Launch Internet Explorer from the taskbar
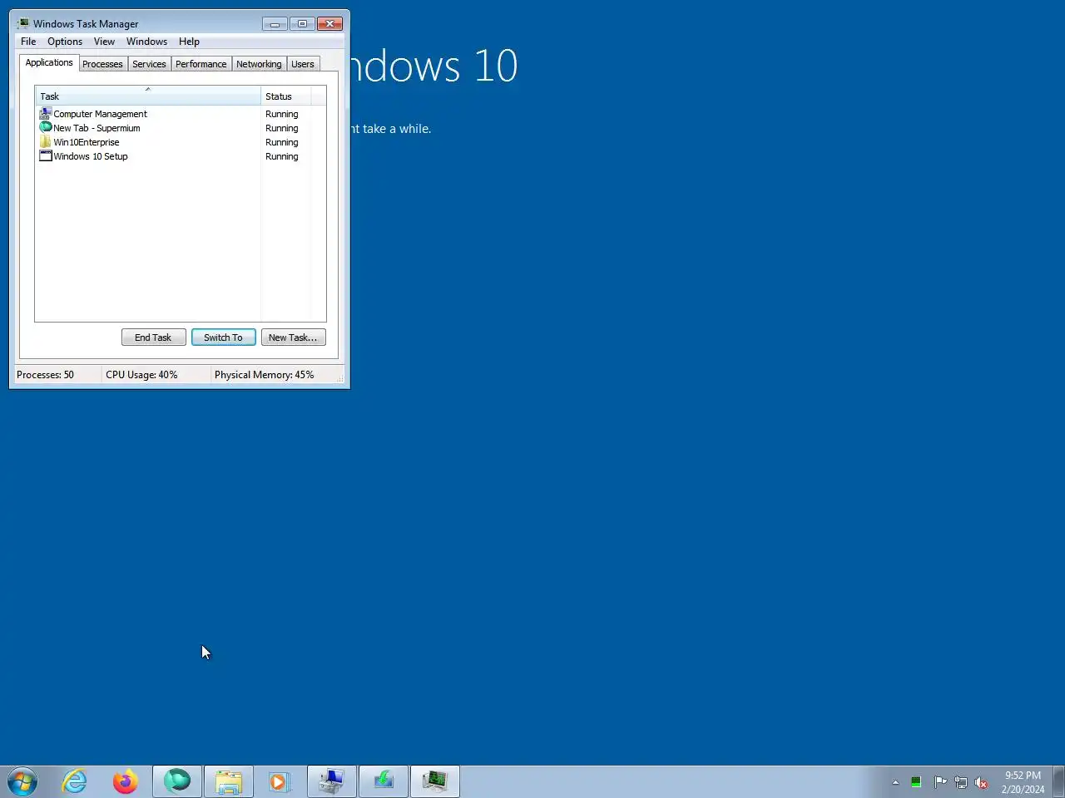The height and width of the screenshot is (798, 1065). pyautogui.click(x=75, y=781)
